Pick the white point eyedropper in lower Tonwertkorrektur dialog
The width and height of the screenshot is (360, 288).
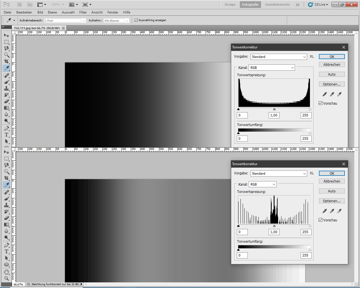click(x=339, y=211)
